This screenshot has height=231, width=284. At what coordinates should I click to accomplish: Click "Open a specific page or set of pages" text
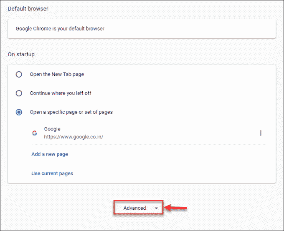[71, 112]
